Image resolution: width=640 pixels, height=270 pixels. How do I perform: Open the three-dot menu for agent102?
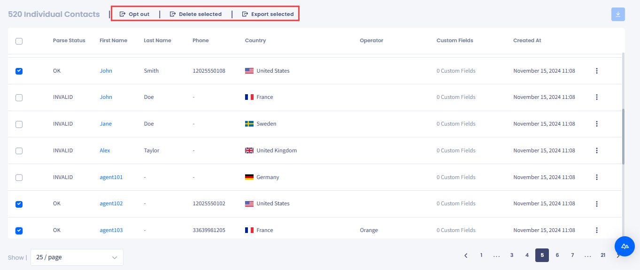point(597,203)
